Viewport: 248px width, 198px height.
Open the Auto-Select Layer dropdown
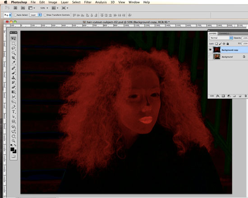click(36, 15)
